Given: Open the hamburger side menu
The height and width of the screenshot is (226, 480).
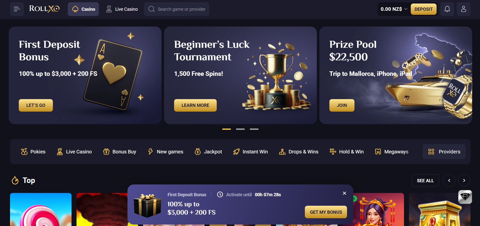Looking at the screenshot, I should (x=17, y=9).
